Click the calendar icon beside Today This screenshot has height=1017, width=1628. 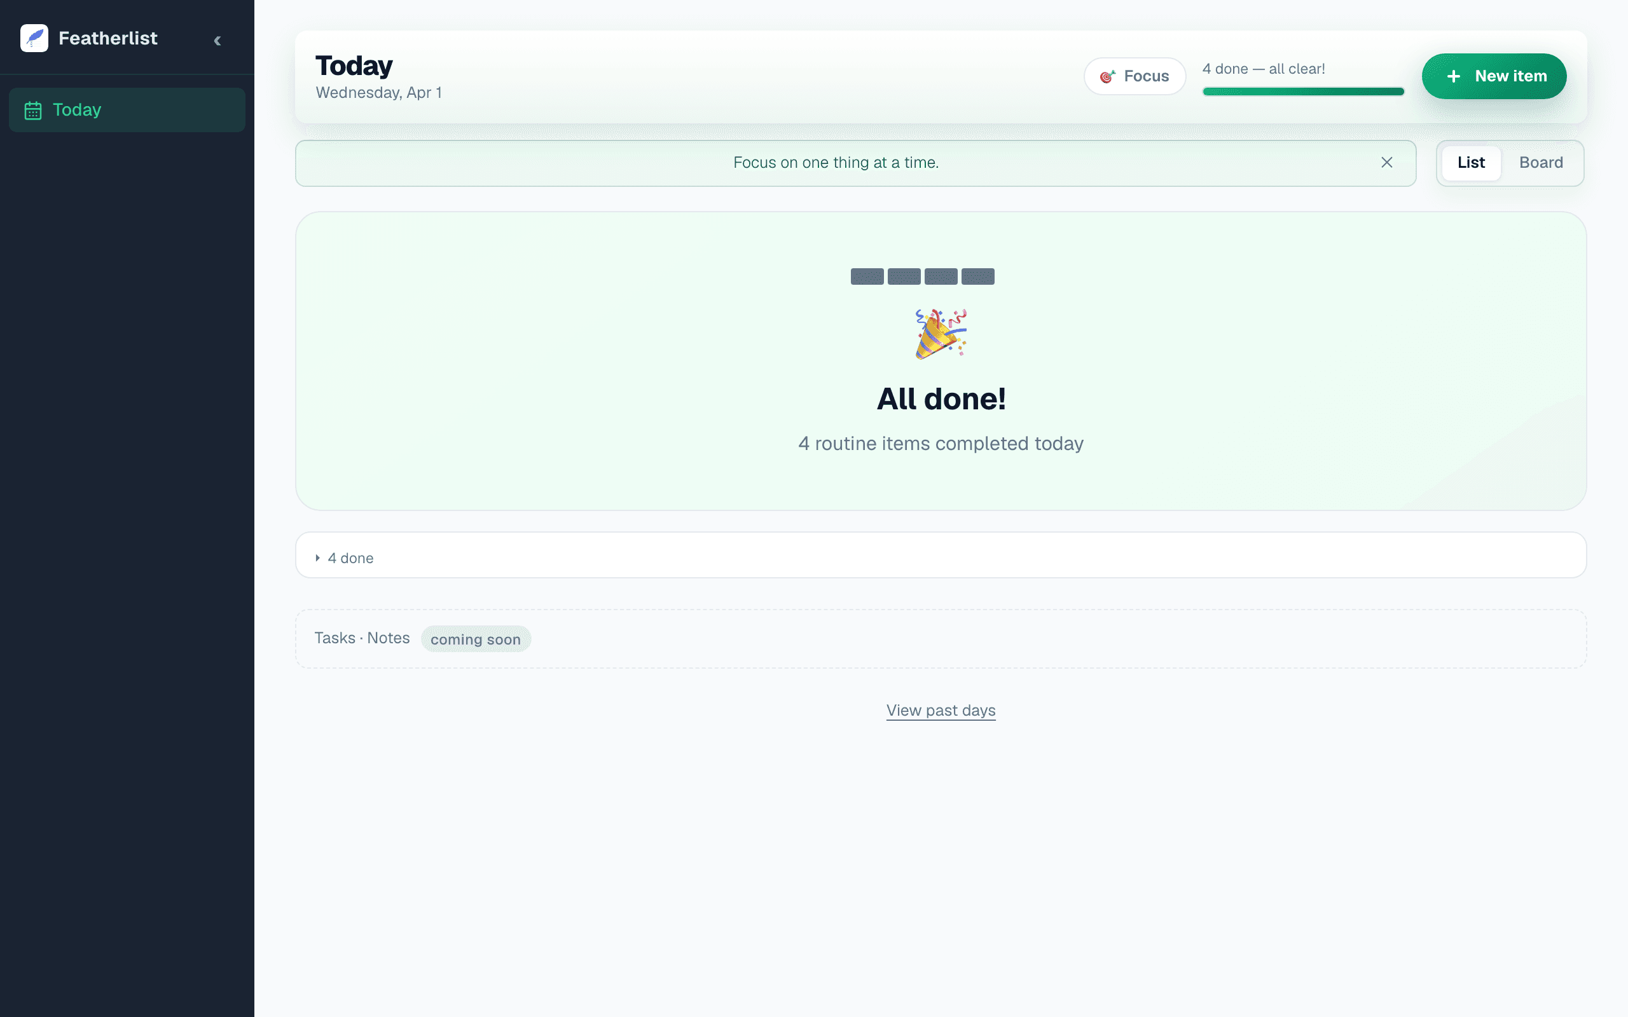pyautogui.click(x=33, y=111)
